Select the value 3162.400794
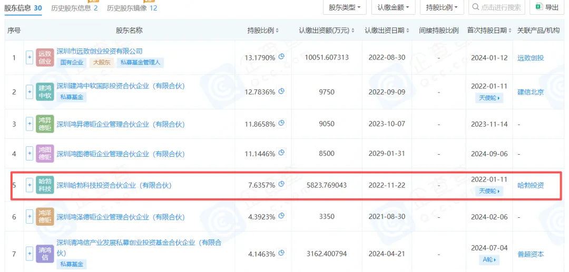569x272 pixels. (x=326, y=254)
